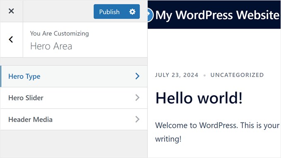Close the Customizer with the X icon

(x=11, y=11)
